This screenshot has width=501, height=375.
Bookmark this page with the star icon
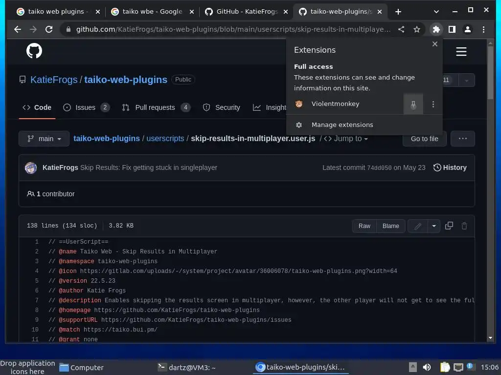pyautogui.click(x=417, y=29)
